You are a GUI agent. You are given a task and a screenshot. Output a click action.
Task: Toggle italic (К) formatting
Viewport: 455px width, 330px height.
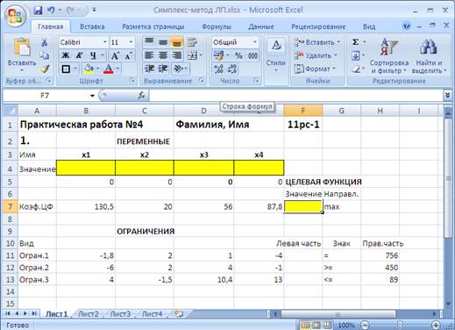[x=79, y=55]
